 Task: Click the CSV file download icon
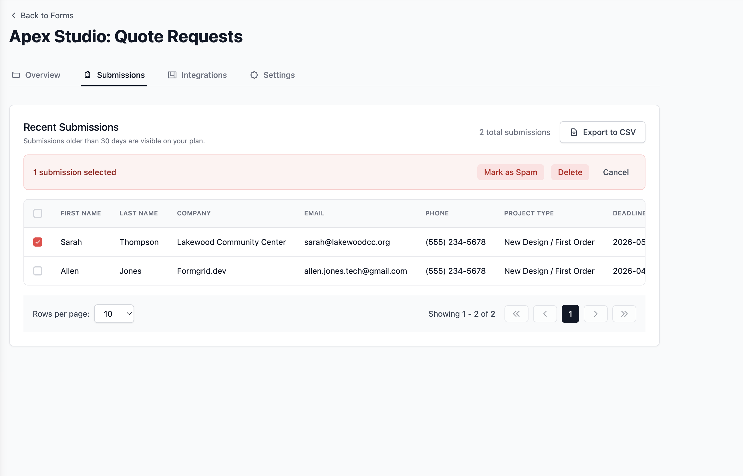tap(574, 132)
